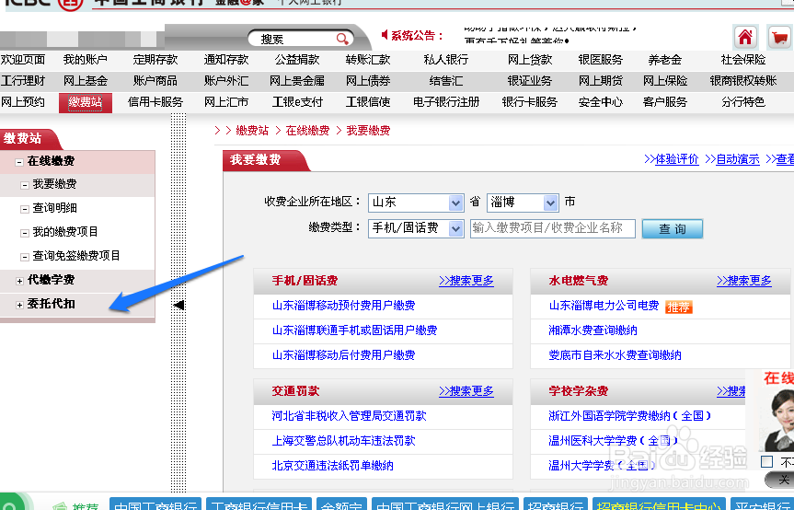Click the search magnifier icon
The height and width of the screenshot is (510, 794).
(342, 39)
